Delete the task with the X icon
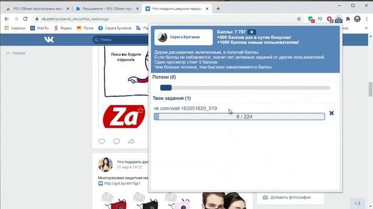 click(x=332, y=113)
